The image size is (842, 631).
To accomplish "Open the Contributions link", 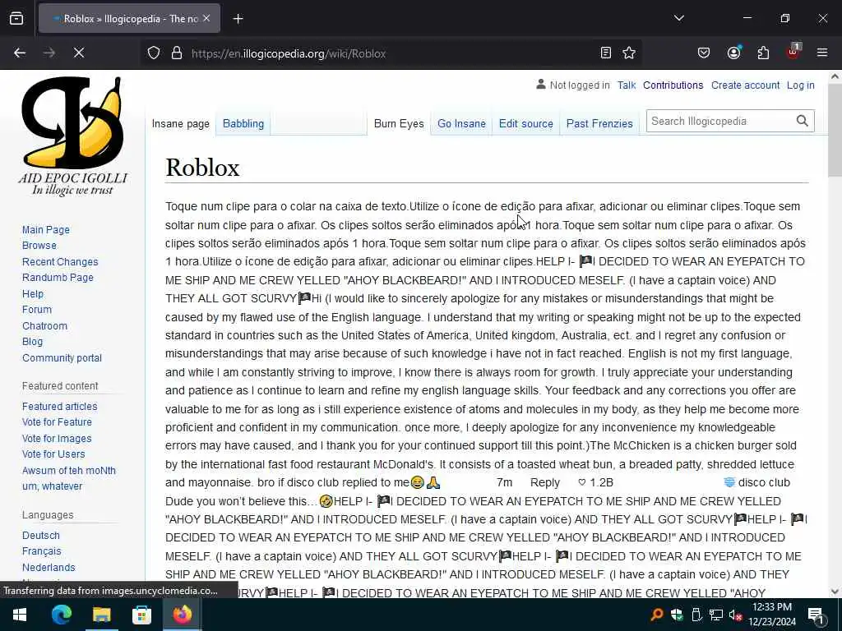I will (673, 85).
